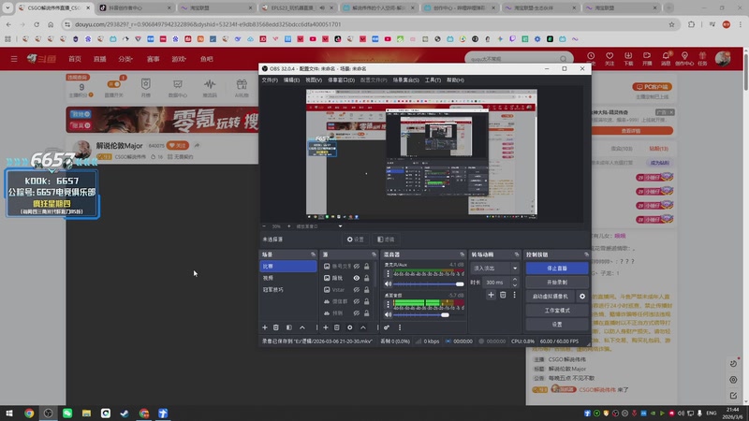
Task: Open File Explorer from the taskbar
Action: coord(86,414)
